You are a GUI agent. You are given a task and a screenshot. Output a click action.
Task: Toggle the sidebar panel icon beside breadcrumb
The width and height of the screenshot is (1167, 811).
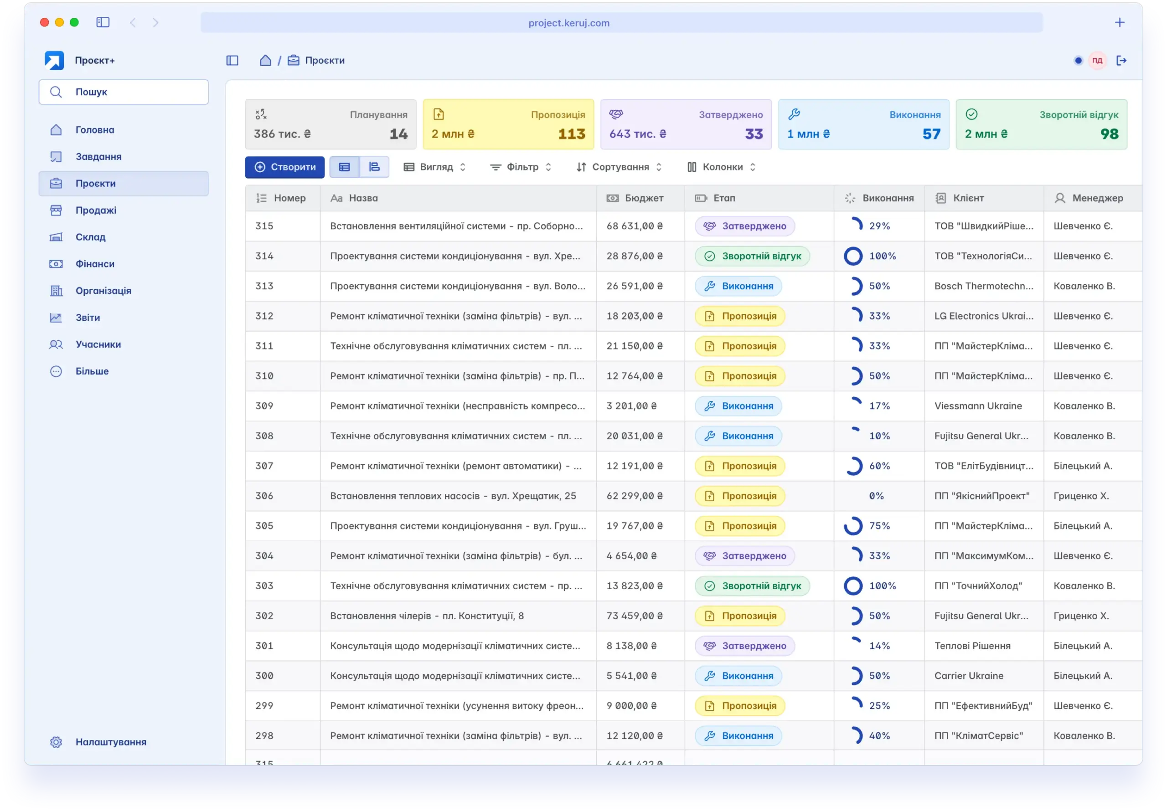coord(232,61)
